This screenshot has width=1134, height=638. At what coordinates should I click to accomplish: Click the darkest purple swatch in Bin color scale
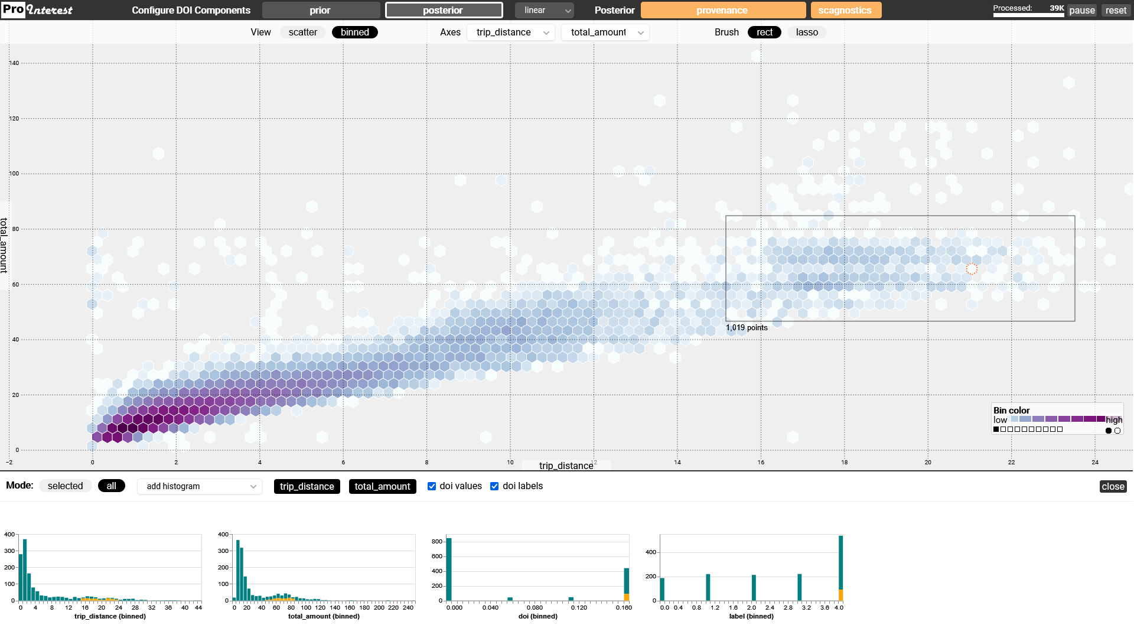[x=1101, y=419]
